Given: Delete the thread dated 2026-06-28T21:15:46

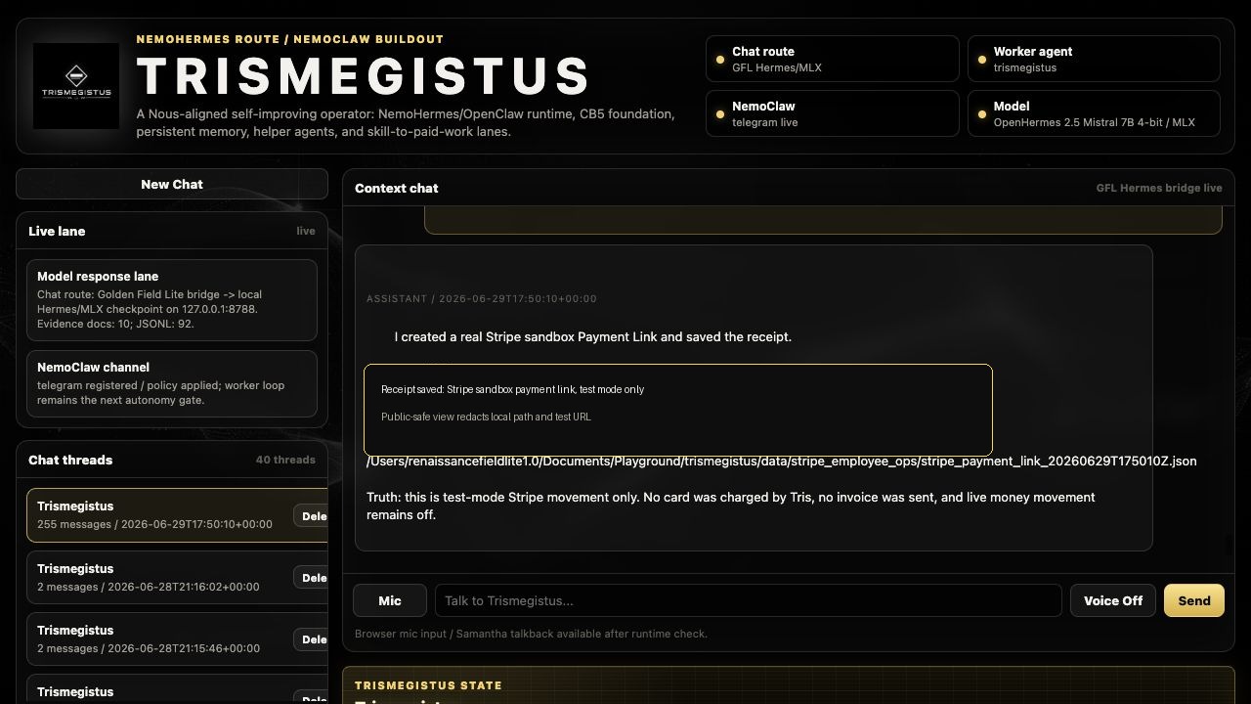Looking at the screenshot, I should coord(312,639).
